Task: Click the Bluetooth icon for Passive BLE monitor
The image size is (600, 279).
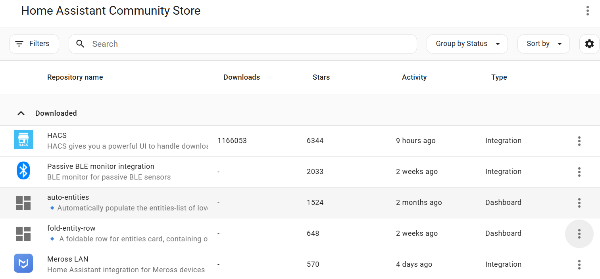Action: tap(23, 171)
